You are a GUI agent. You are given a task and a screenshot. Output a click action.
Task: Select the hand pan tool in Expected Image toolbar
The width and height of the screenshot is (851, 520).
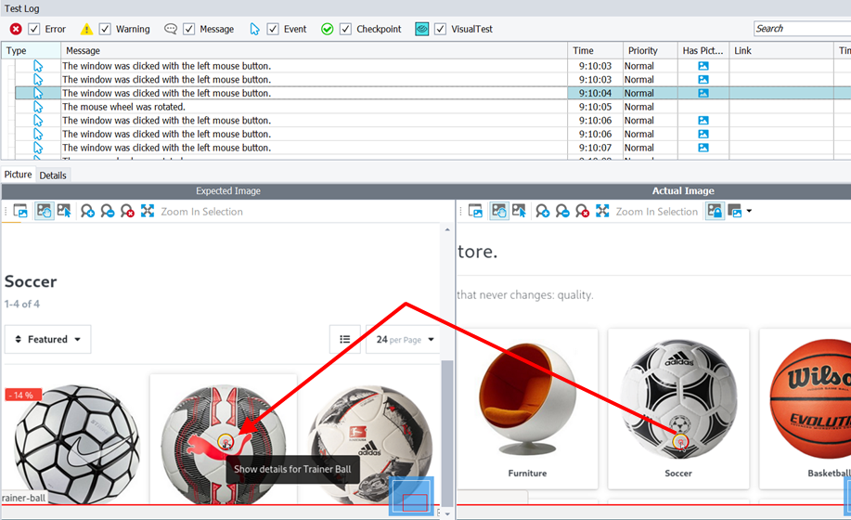43,212
